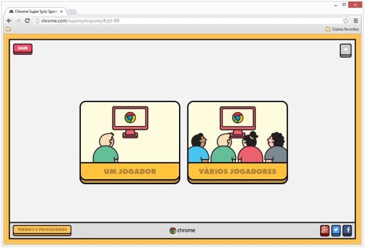
Task: Share on Twitter icon
Action: pos(336,231)
